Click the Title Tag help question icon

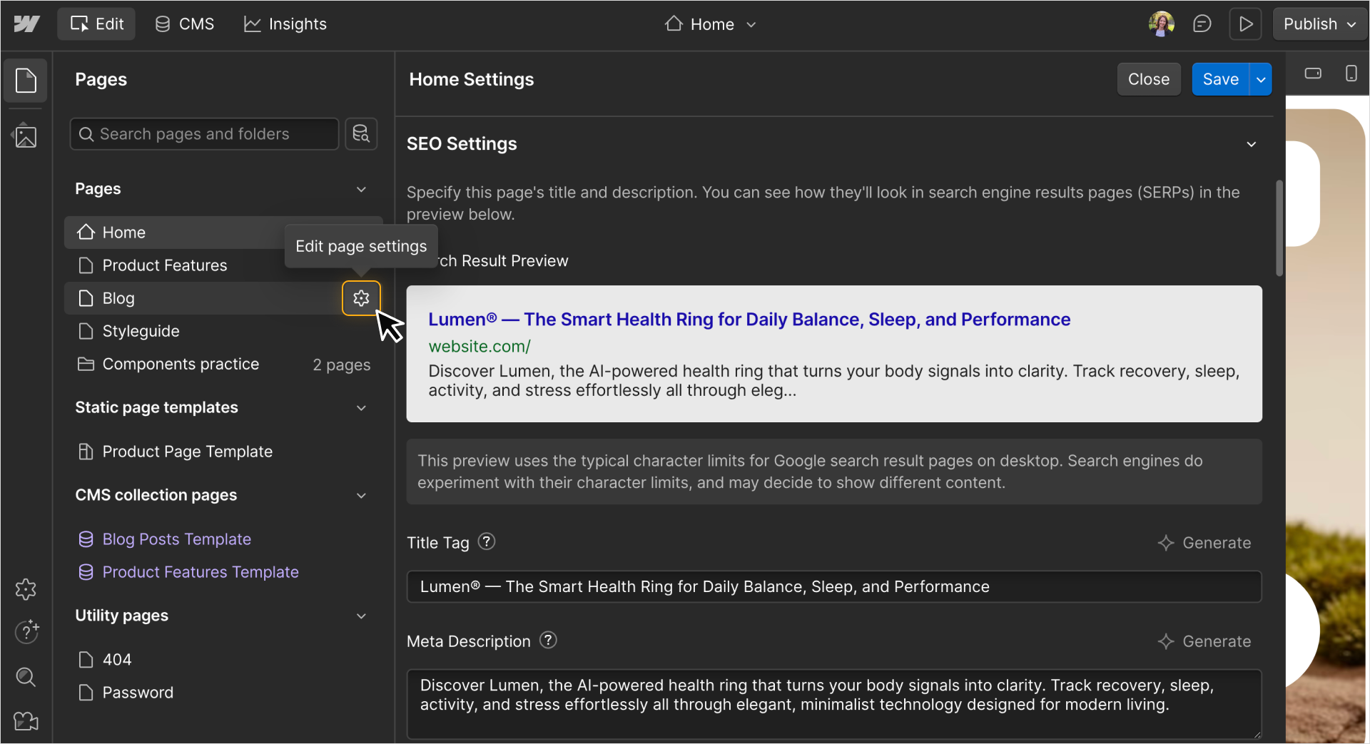[487, 542]
